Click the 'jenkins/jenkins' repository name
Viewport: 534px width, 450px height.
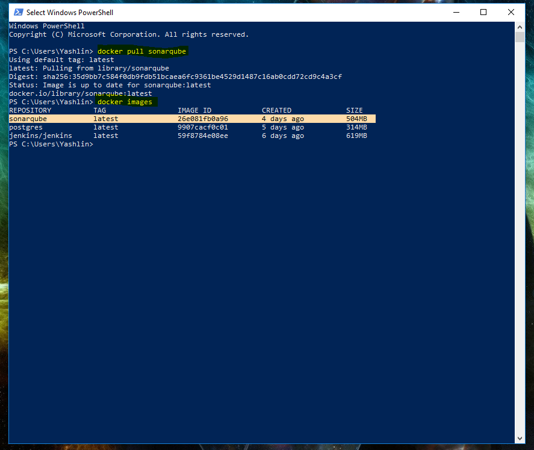(40, 136)
